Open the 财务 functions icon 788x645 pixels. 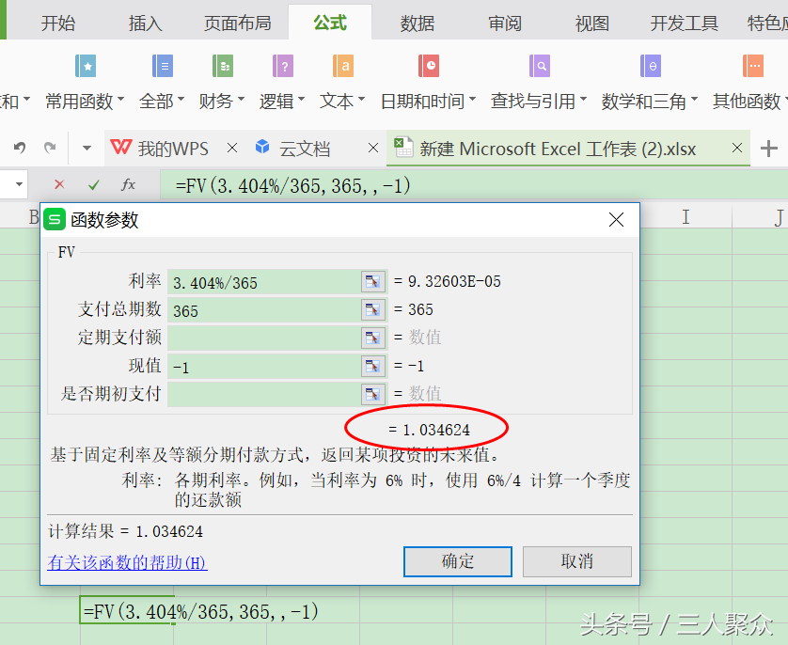click(223, 66)
